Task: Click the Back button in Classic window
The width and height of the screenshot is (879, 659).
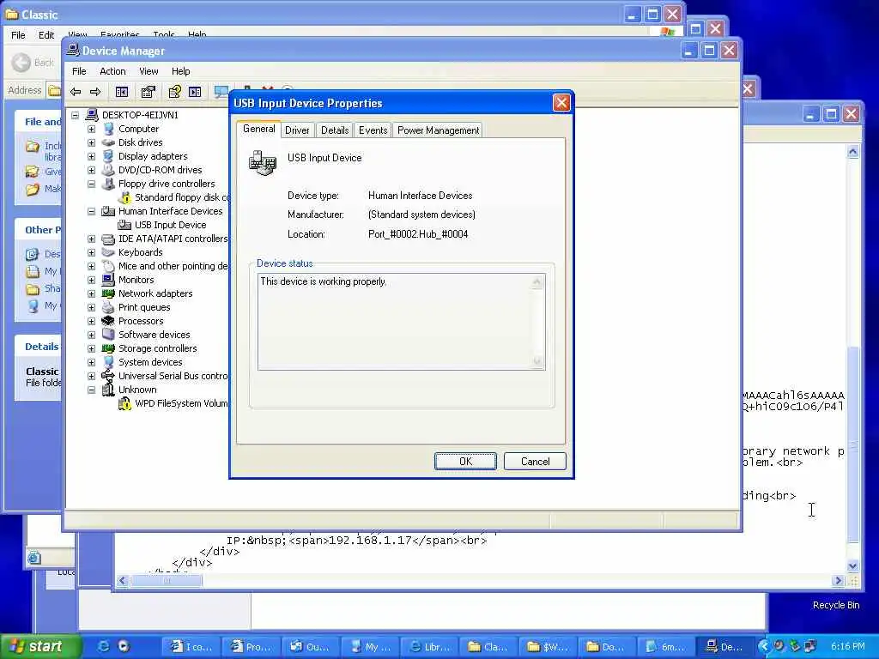Action: (x=33, y=62)
